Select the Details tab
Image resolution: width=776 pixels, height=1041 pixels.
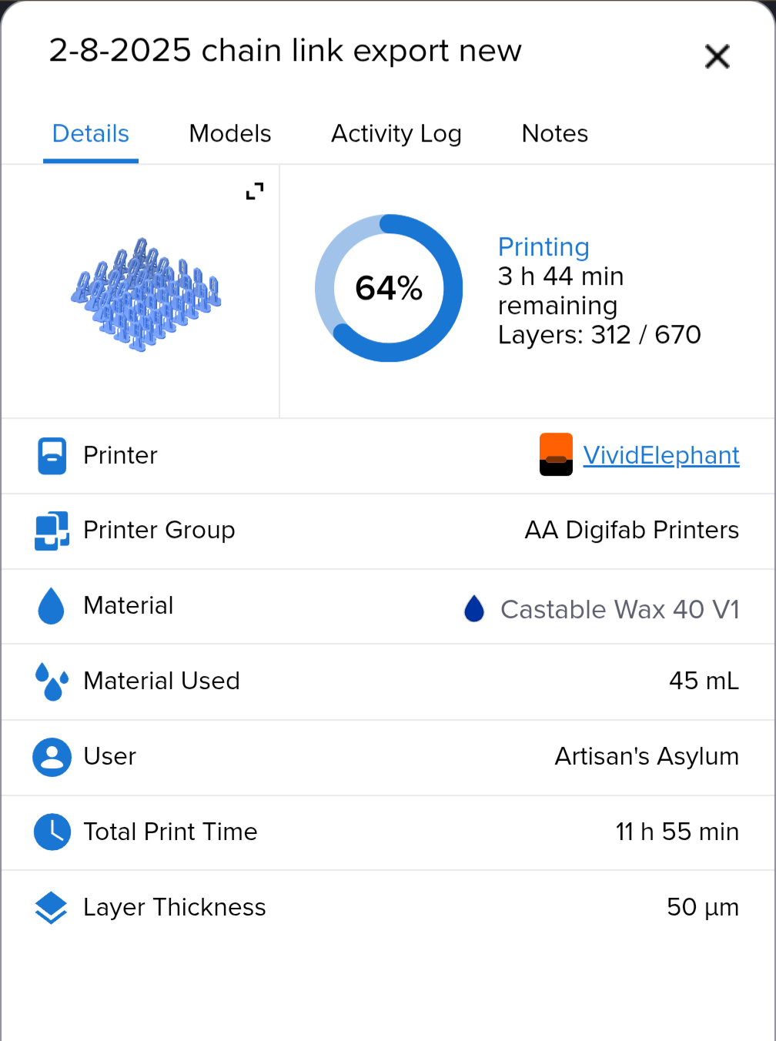91,134
